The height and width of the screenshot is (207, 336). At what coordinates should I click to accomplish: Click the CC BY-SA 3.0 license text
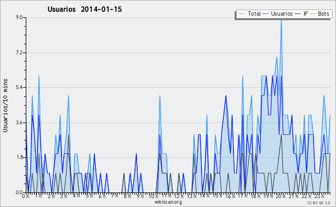pos(319,203)
